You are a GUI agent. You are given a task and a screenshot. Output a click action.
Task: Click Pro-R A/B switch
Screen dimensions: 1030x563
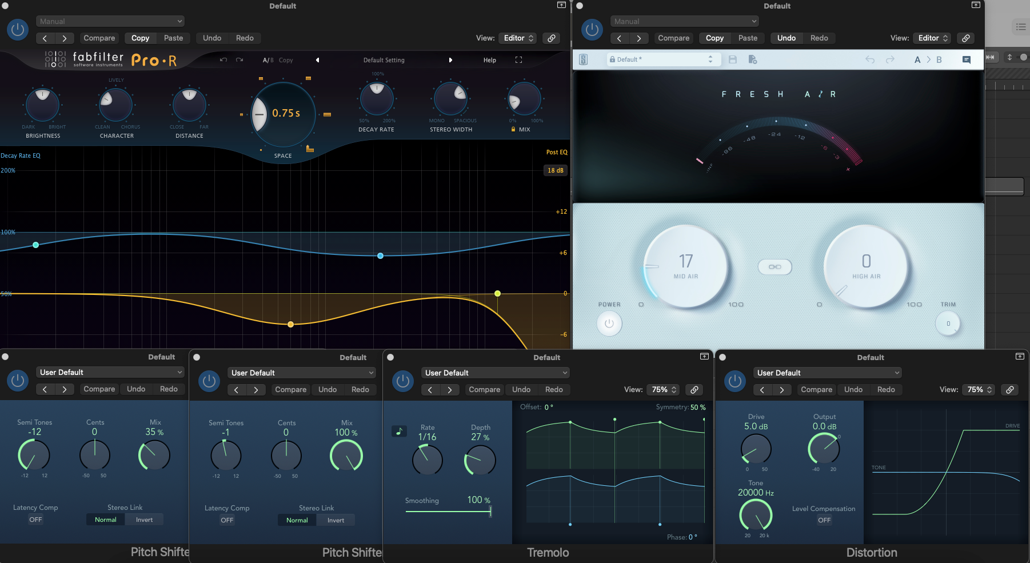268,60
